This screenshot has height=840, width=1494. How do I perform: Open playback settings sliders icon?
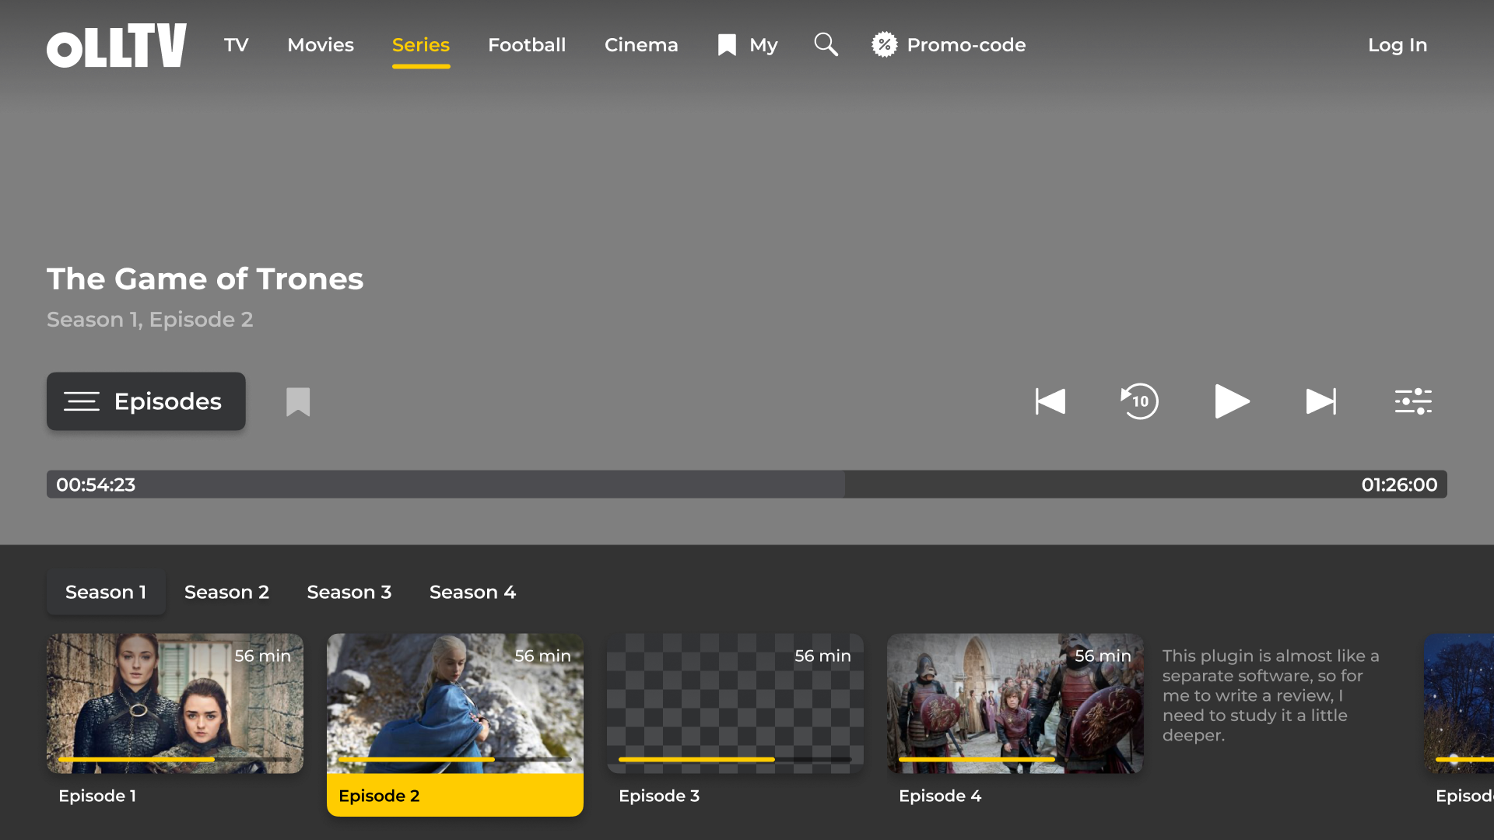click(1413, 401)
